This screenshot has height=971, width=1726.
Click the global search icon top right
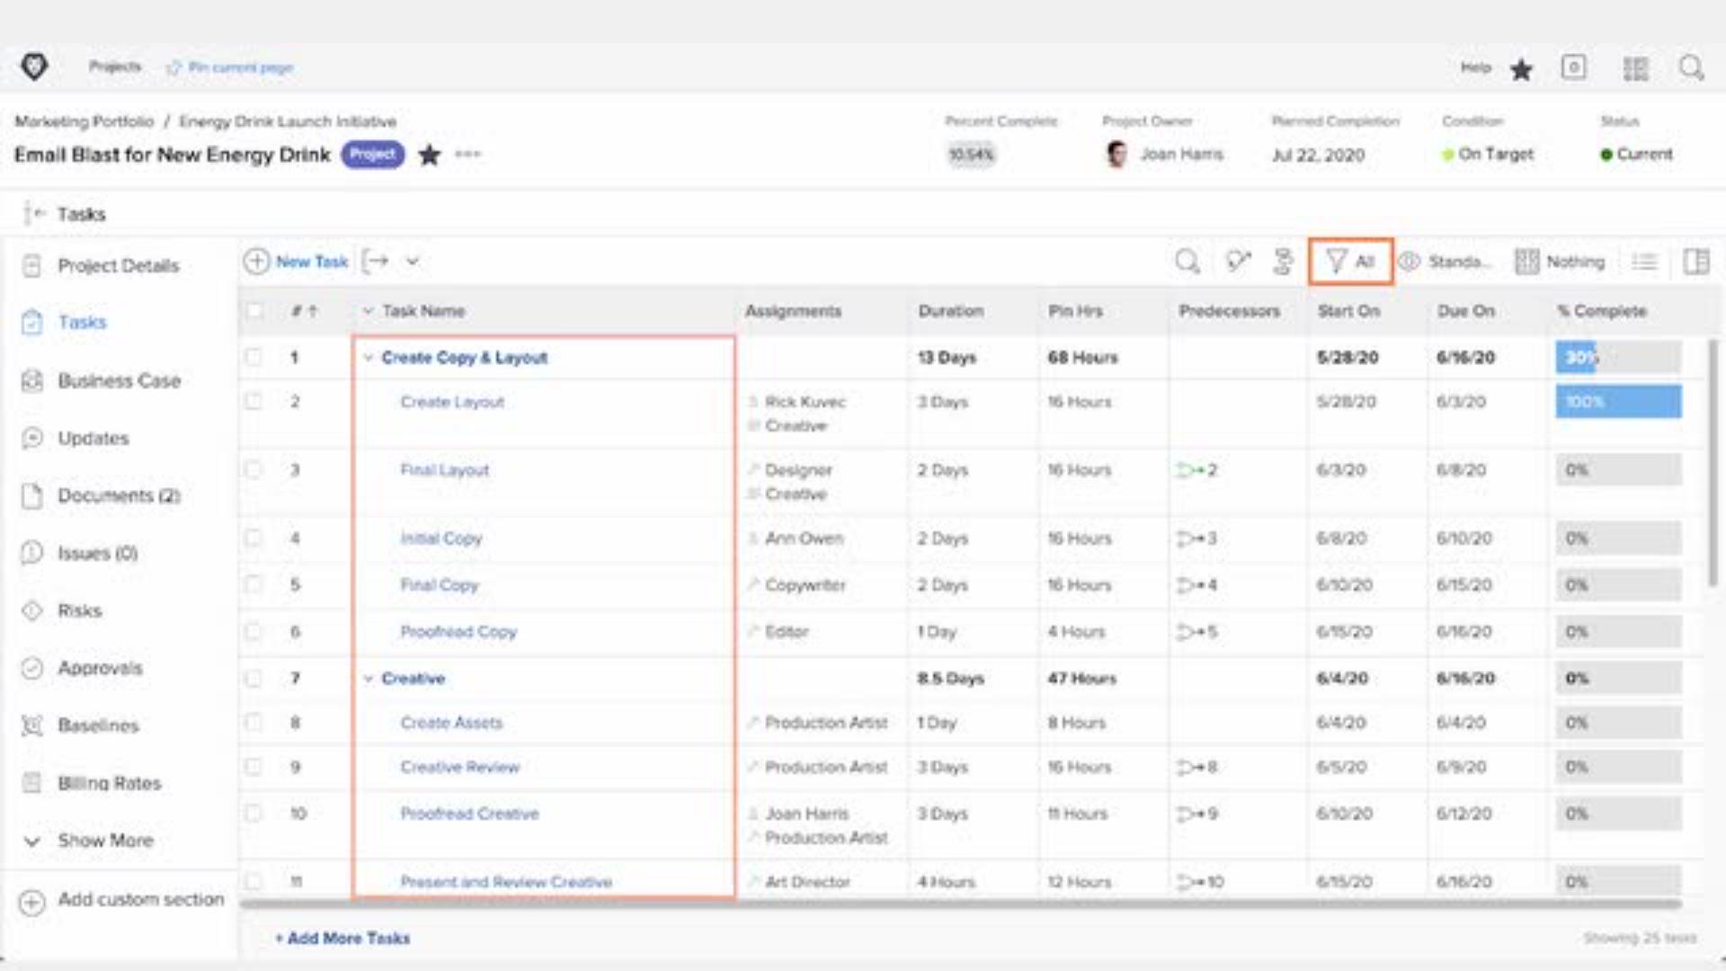pos(1691,68)
